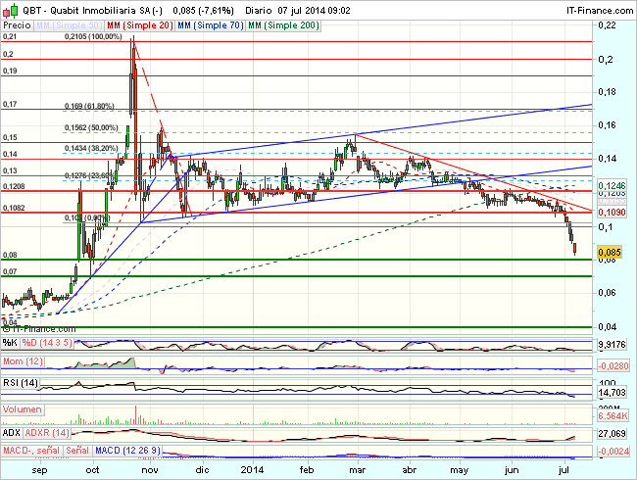Screen dimensions: 637x480
Task: Select the ADX indicator label
Action: [x=12, y=431]
